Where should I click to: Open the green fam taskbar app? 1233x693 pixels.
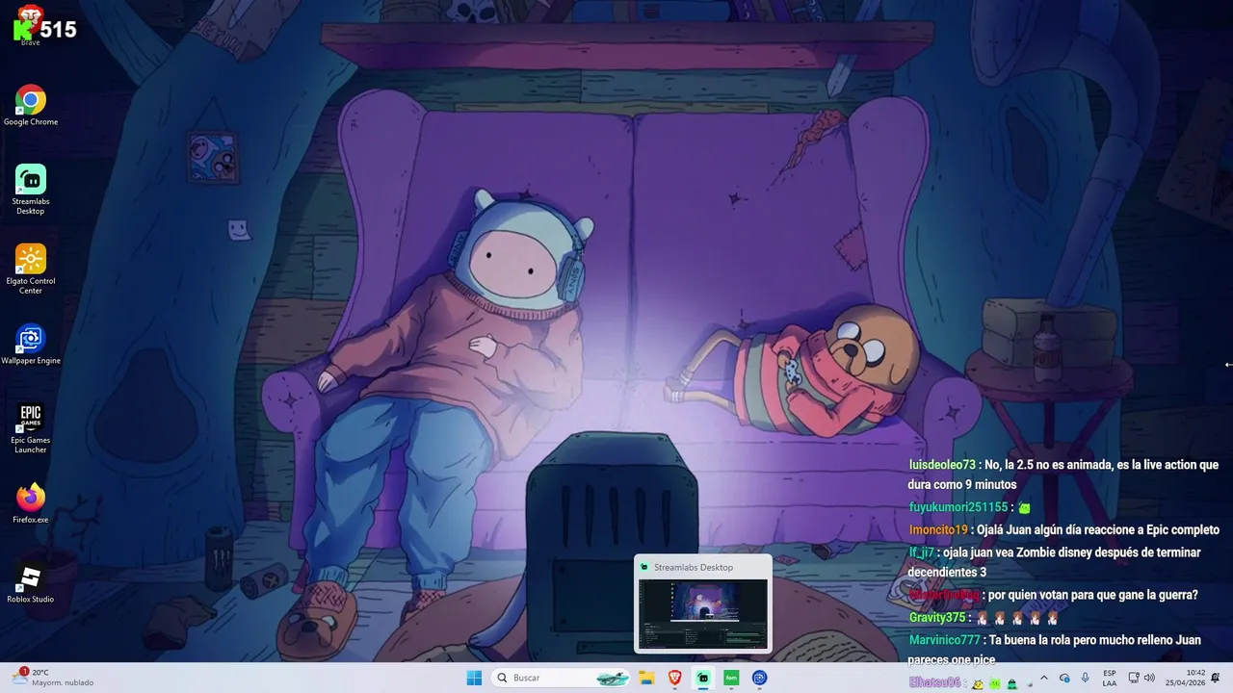[731, 678]
